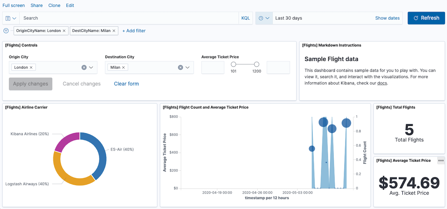Click the Clear form link

(x=126, y=84)
